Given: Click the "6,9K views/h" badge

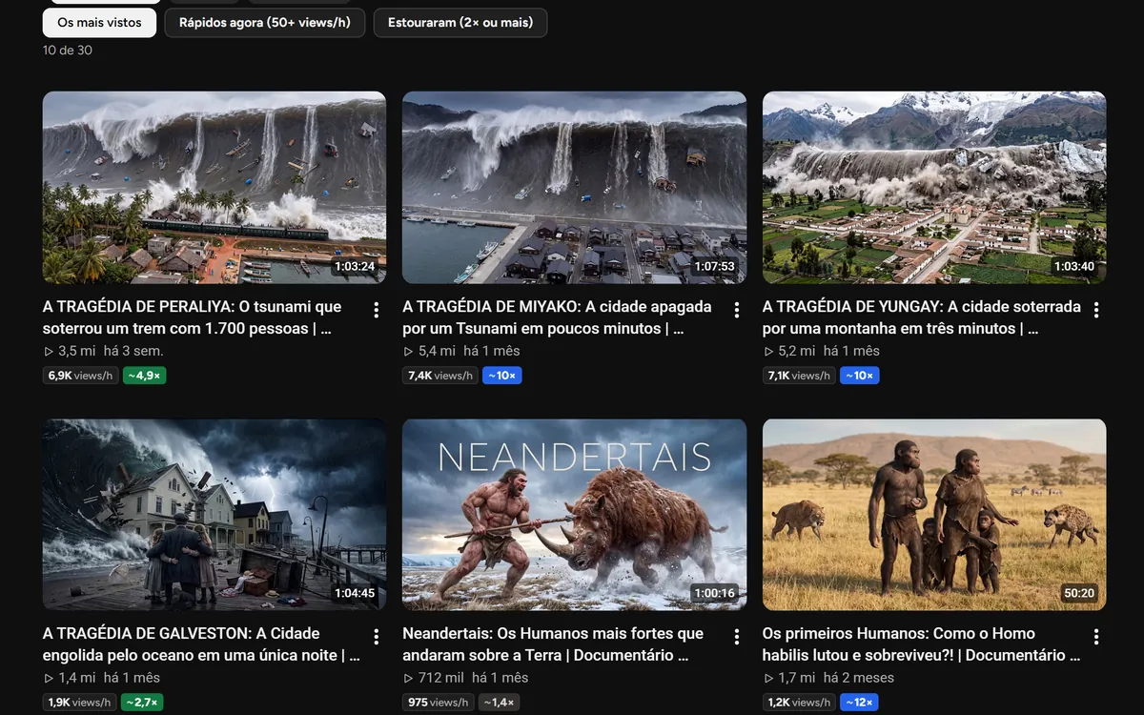Looking at the screenshot, I should pos(81,376).
